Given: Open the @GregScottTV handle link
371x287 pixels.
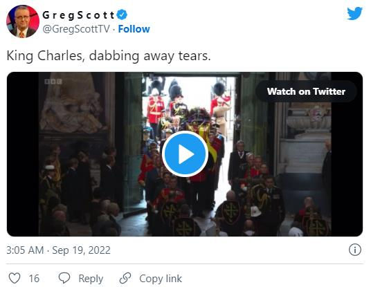Looking at the screenshot, I should coord(76,29).
